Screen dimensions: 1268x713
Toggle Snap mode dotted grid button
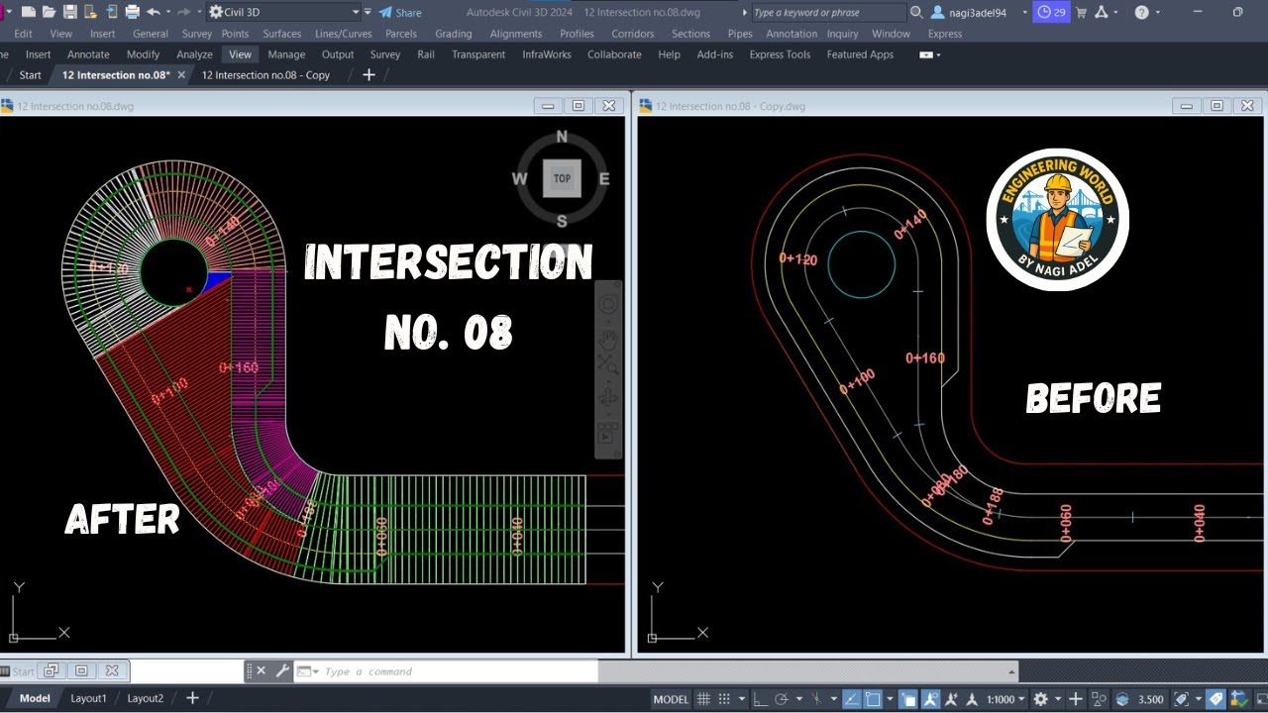coord(724,699)
